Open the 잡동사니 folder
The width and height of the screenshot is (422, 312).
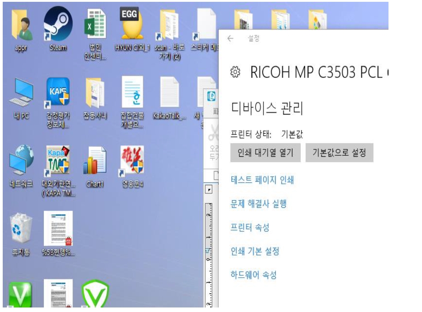pyautogui.click(x=95, y=93)
